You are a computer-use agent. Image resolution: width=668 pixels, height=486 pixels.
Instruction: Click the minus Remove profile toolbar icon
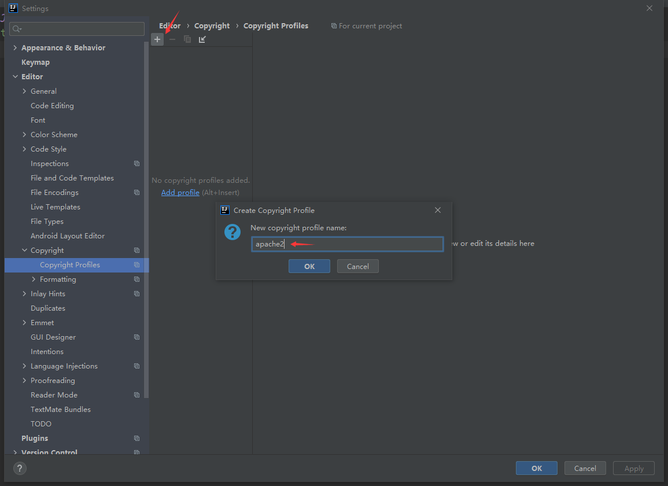coord(172,39)
